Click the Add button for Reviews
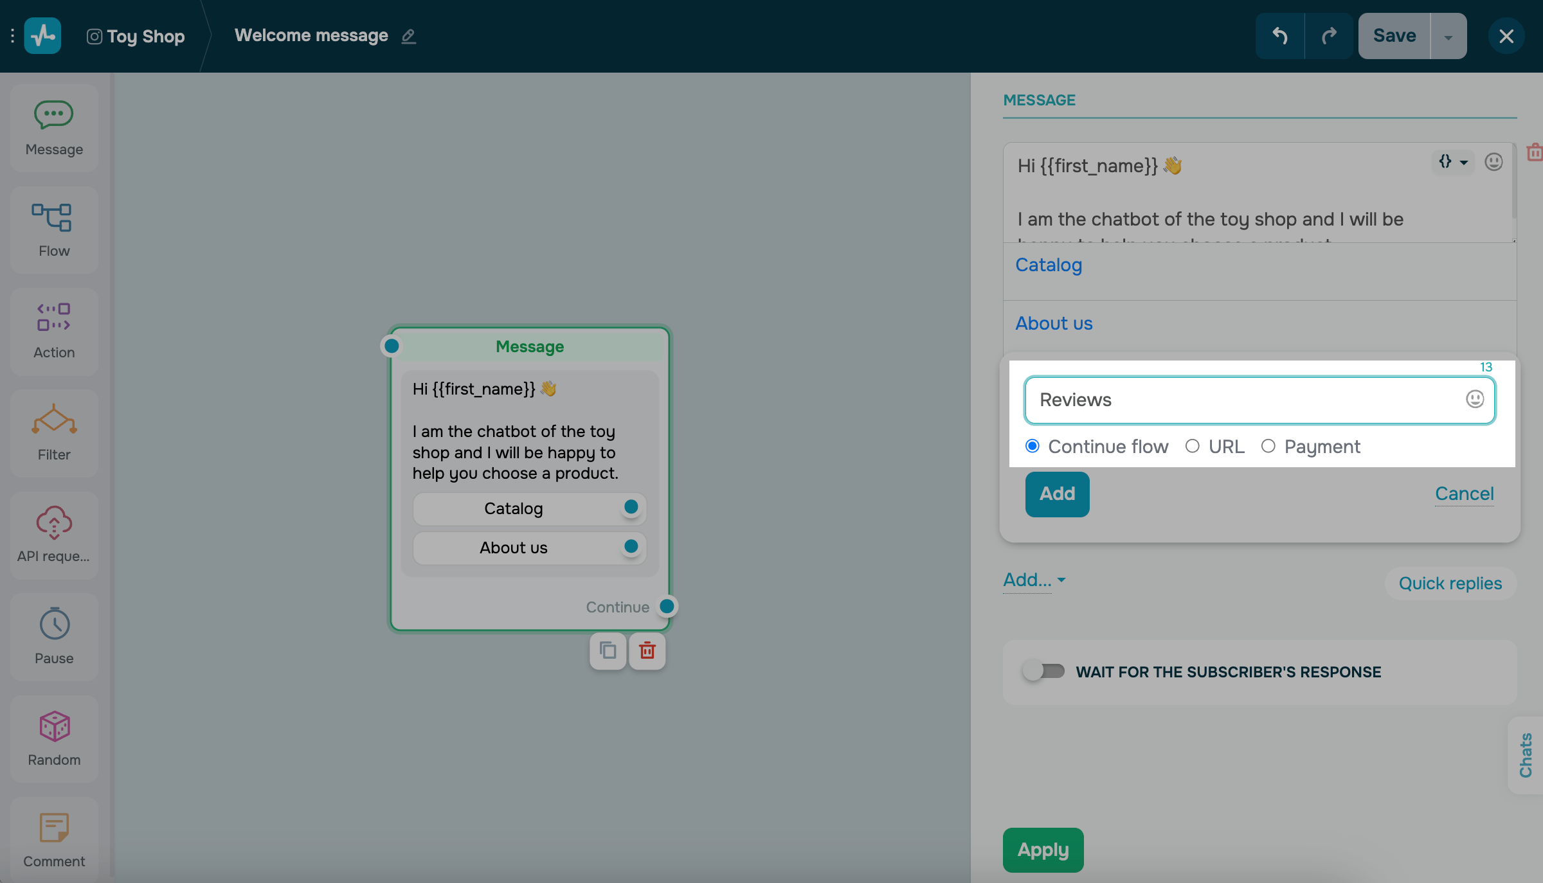Image resolution: width=1543 pixels, height=883 pixels. 1057,494
